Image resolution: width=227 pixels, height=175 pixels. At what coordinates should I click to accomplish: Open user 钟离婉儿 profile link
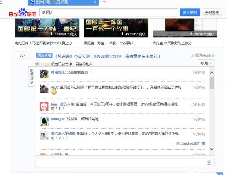pos(58,72)
